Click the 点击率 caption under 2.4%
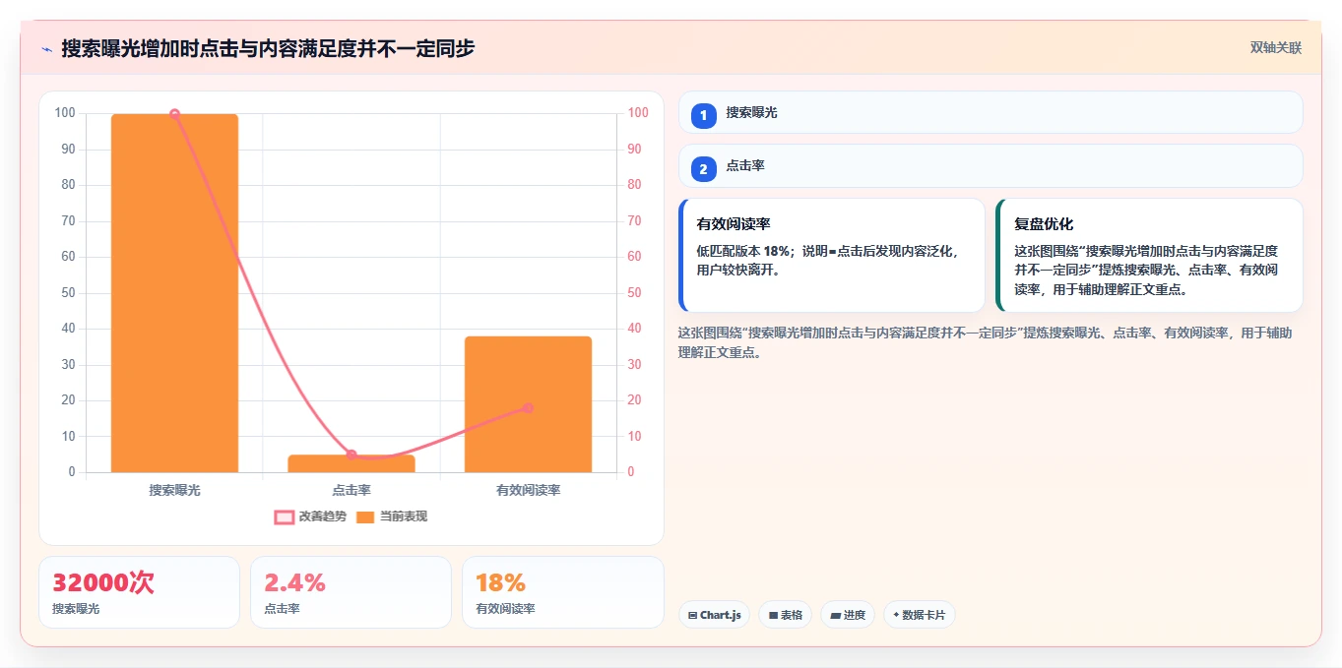 [282, 609]
